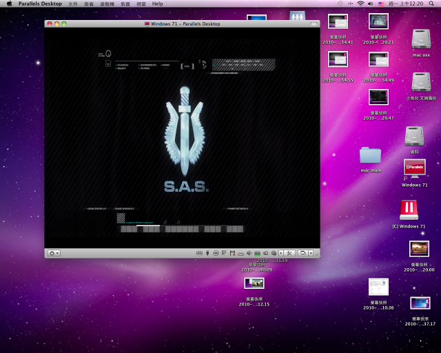Select screenshot thumbnail 2010-...10.36
441x353 pixels.
(x=378, y=287)
